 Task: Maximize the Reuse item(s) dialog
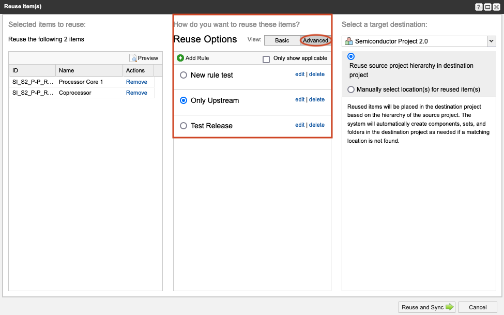pyautogui.click(x=487, y=7)
